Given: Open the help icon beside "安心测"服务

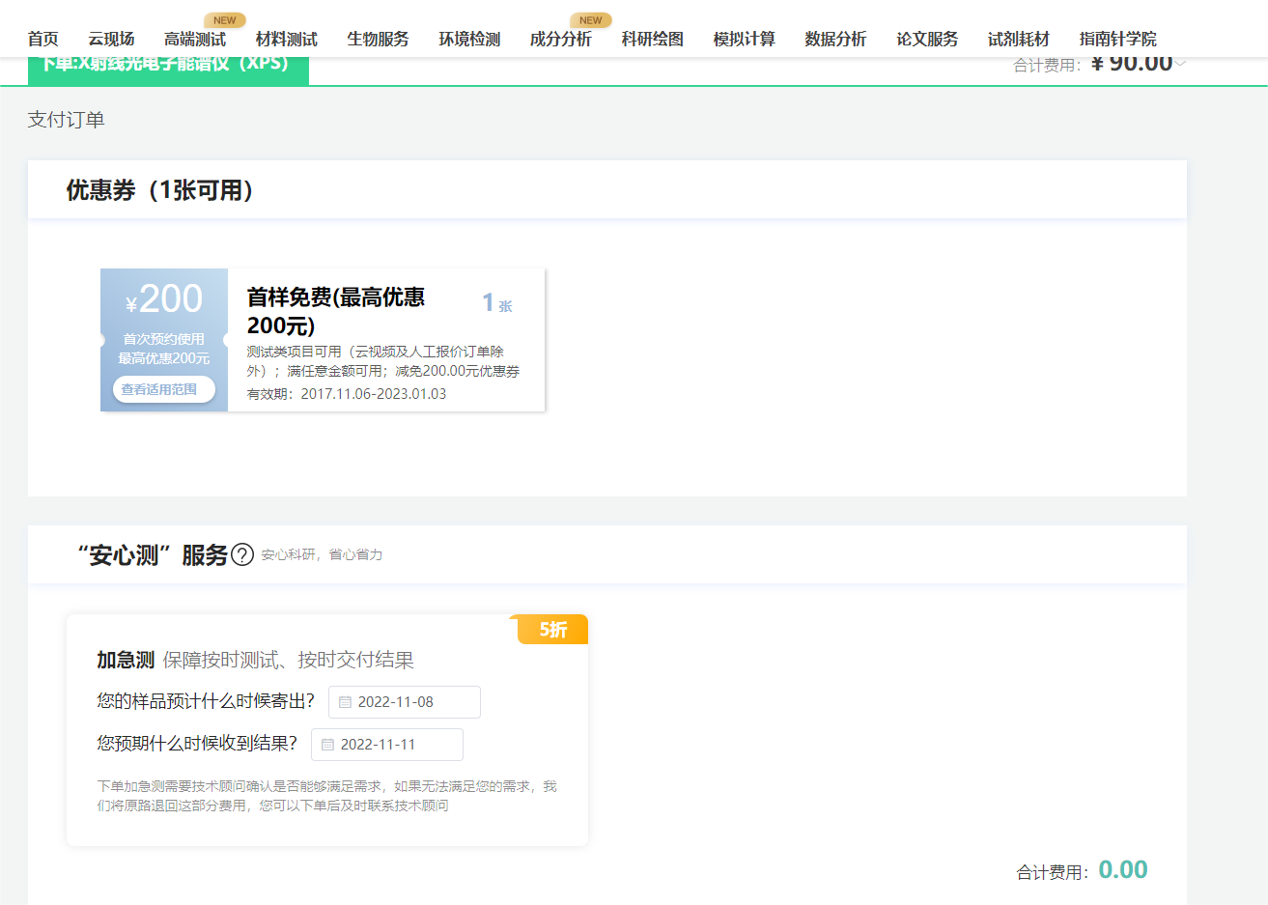Looking at the screenshot, I should point(241,554).
